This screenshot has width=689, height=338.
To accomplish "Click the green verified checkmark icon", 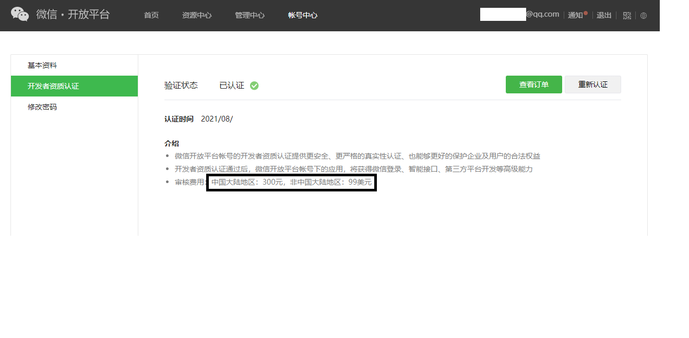I will (x=254, y=86).
